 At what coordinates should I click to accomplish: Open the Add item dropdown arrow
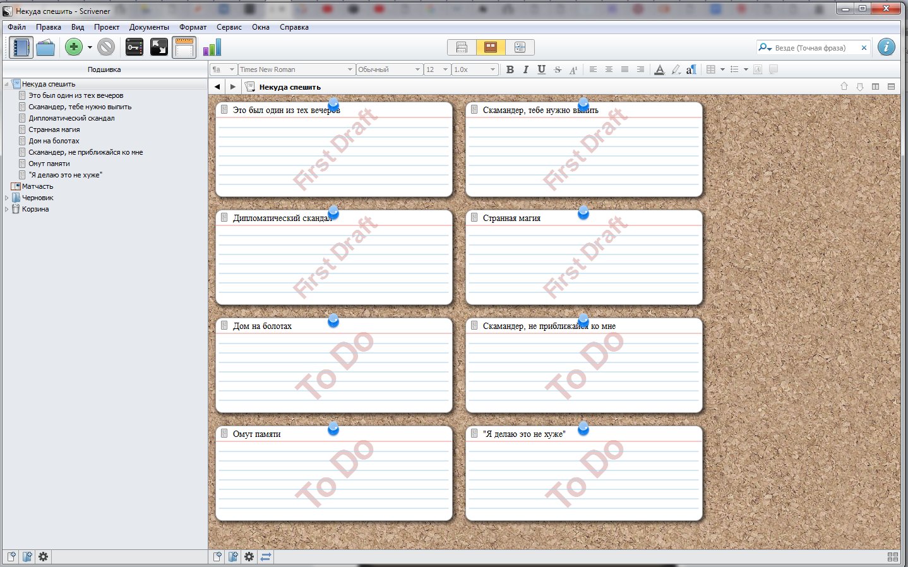[90, 47]
